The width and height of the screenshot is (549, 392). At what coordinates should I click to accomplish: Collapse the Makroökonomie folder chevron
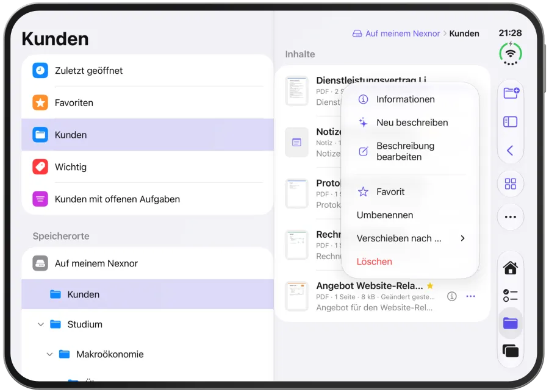click(x=50, y=354)
